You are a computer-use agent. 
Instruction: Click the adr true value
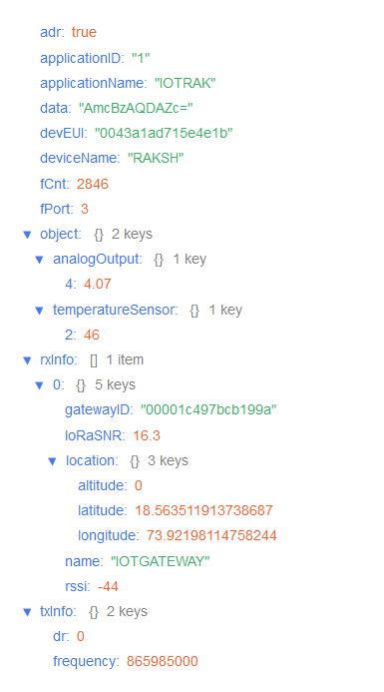coord(84,32)
